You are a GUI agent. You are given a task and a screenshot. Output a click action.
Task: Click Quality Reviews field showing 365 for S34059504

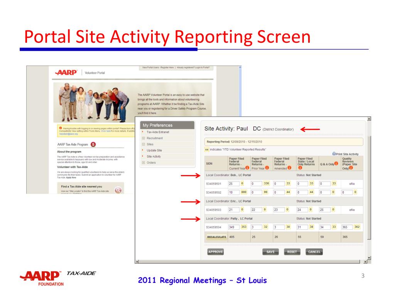pos(347,227)
